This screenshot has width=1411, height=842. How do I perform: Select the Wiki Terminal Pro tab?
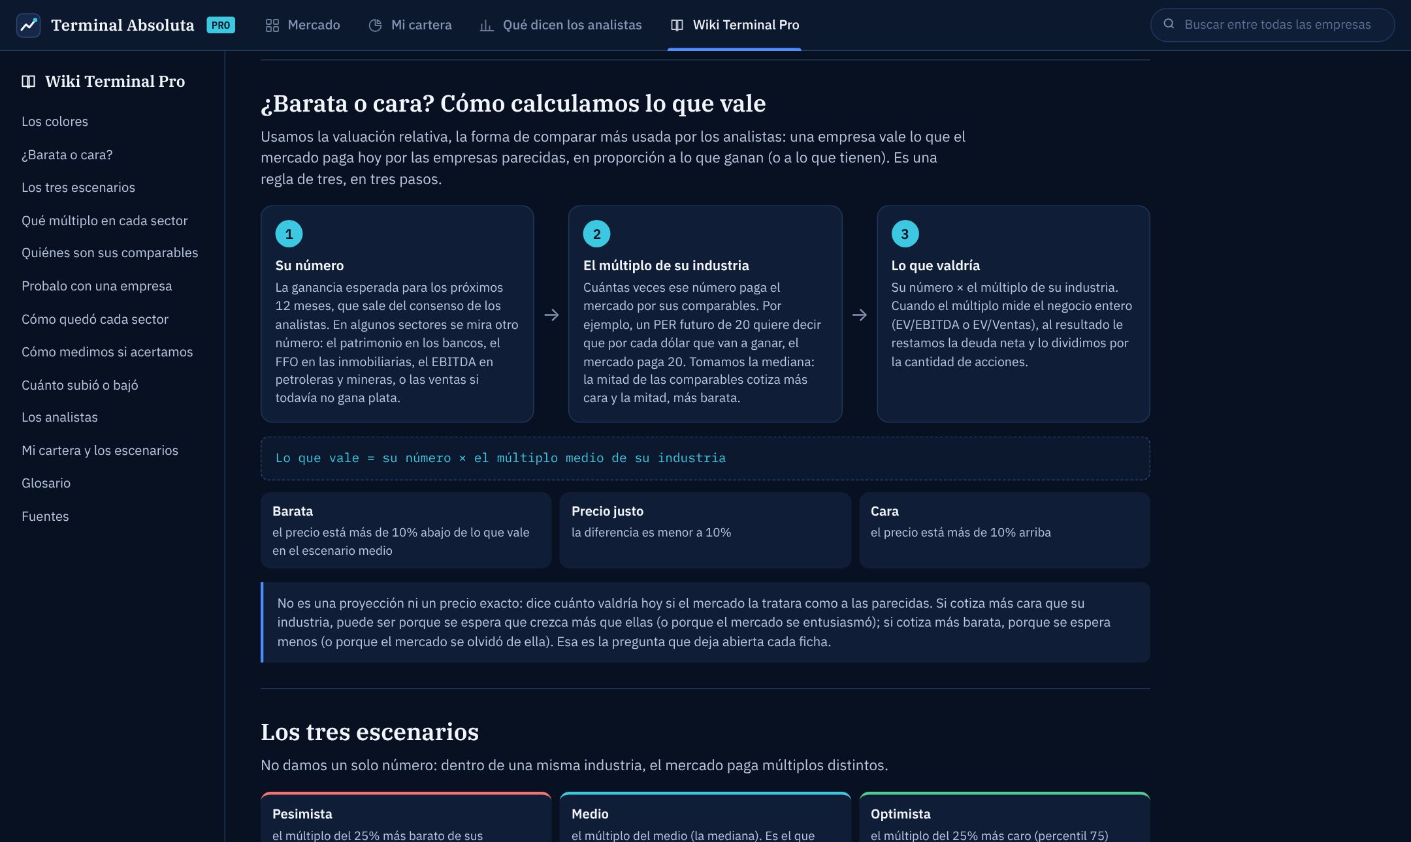pos(734,25)
